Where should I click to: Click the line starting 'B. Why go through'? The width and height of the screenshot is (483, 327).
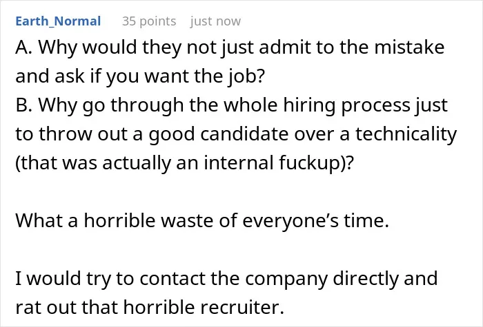click(231, 105)
